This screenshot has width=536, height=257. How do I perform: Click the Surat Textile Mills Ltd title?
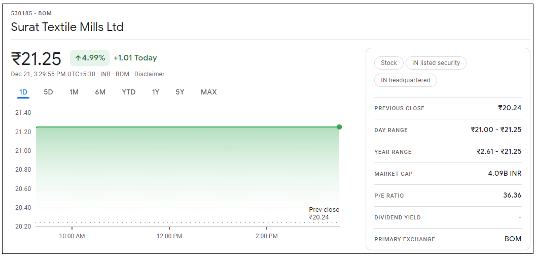pos(67,27)
